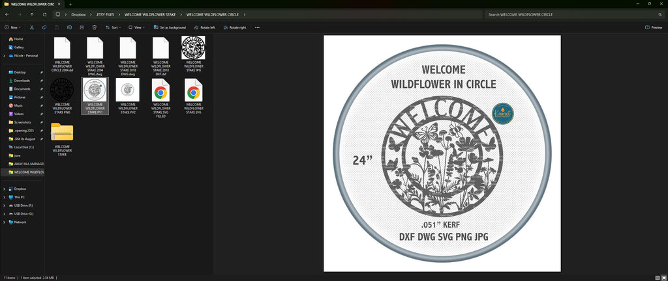Expand the USB Drive (G:) node
The width and height of the screenshot is (668, 281).
[x=5, y=214]
